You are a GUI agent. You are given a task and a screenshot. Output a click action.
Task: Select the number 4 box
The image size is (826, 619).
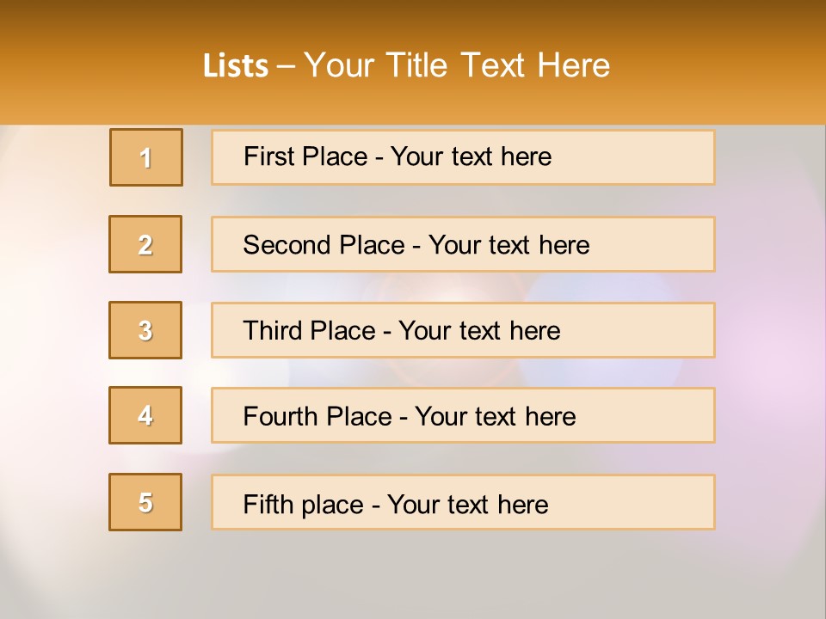point(145,415)
